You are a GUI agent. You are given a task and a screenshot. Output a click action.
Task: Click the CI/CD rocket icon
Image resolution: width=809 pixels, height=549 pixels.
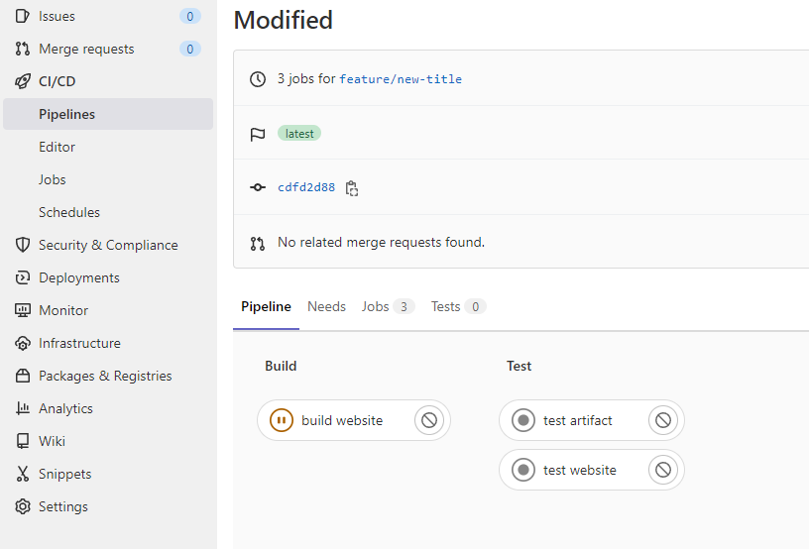coord(23,81)
